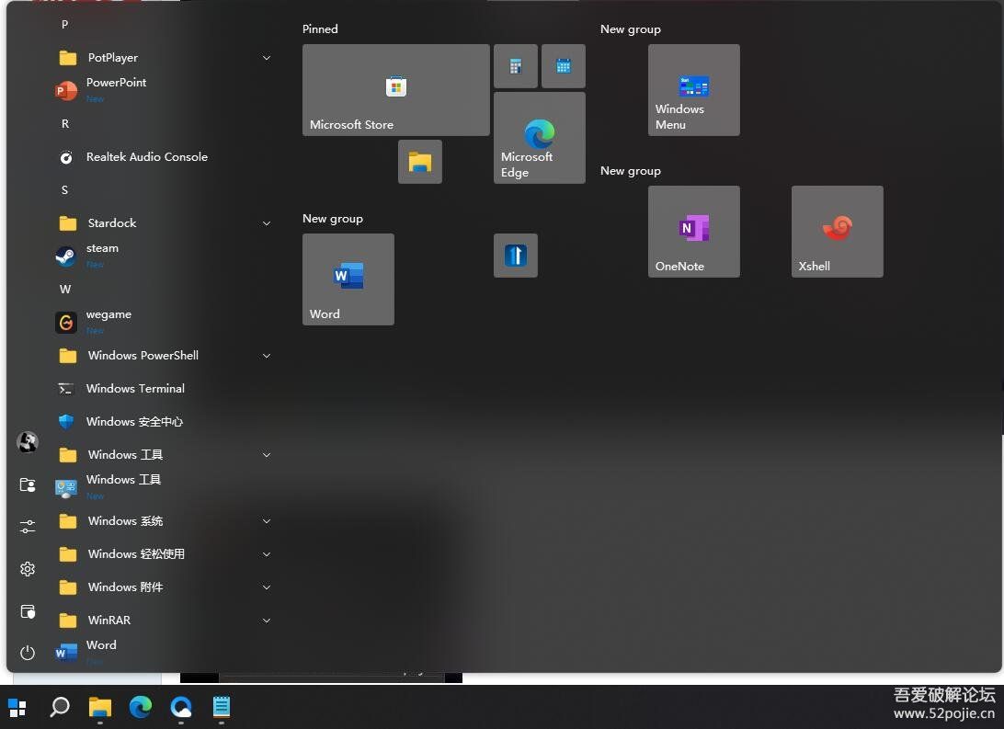Screen dimensions: 1004x729
Task: Open File Explorer from the taskbar
Action: (x=100, y=707)
